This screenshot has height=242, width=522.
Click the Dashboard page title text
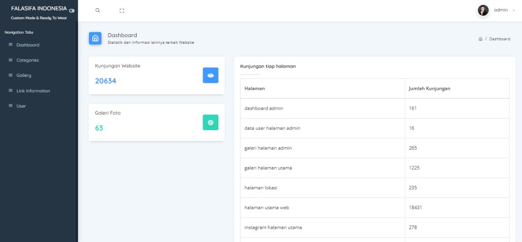122,35
